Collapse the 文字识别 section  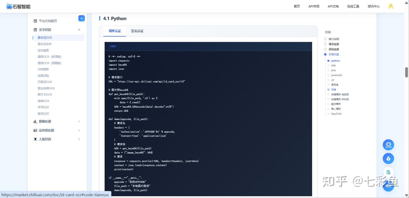(x=79, y=30)
